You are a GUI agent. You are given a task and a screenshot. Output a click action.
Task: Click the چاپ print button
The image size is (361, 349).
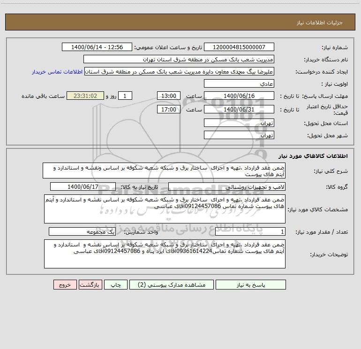point(116,284)
